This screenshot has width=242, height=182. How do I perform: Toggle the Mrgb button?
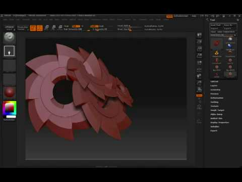67,26
